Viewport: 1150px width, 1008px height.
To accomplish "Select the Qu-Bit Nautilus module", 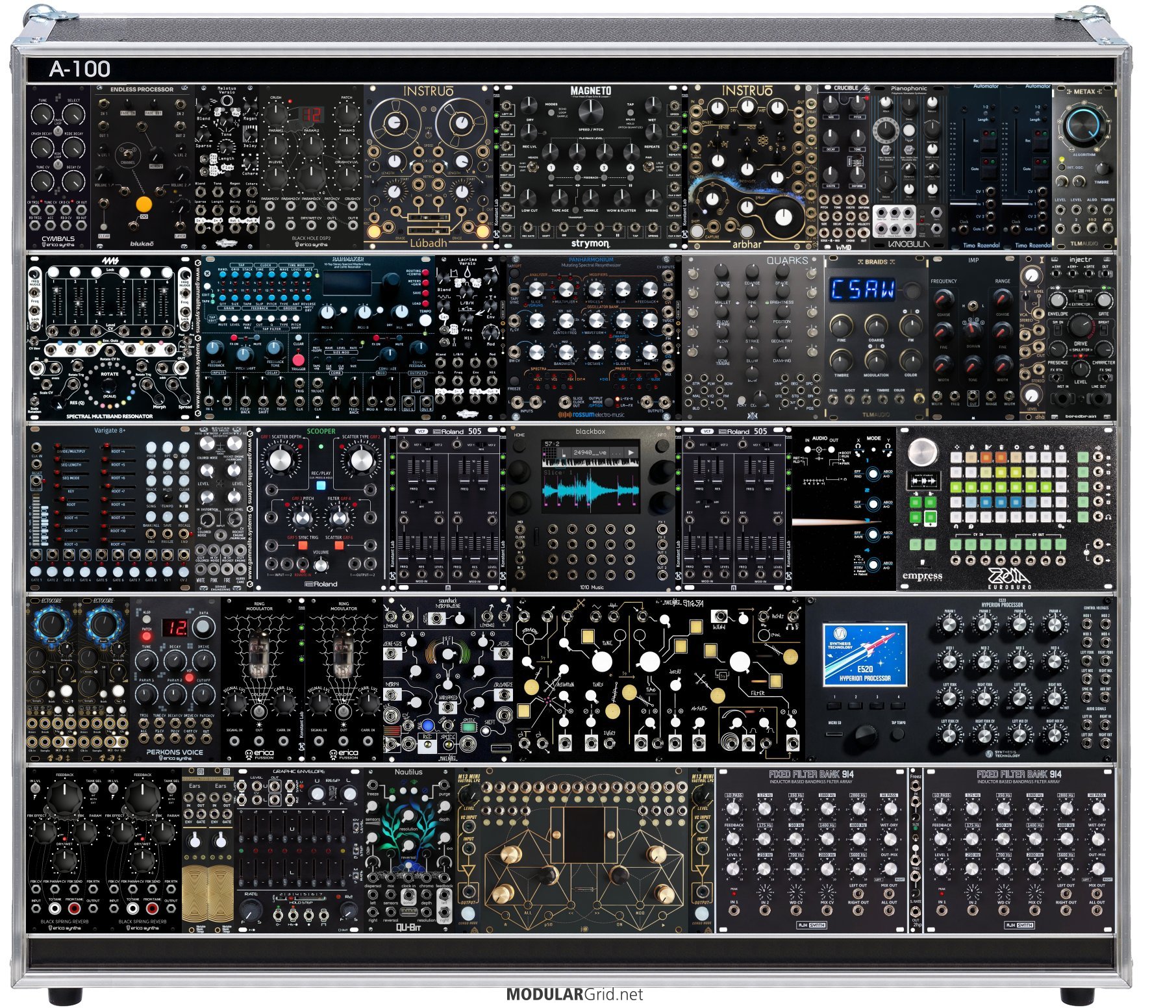I will point(409,851).
